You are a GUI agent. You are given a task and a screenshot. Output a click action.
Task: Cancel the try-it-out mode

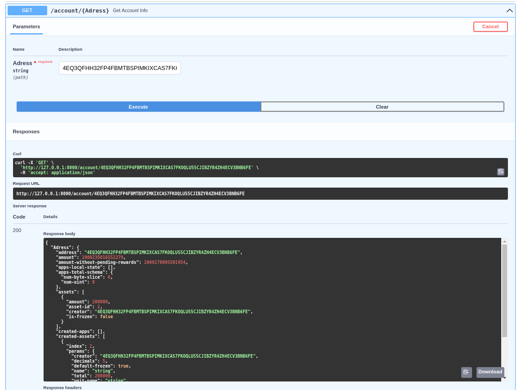coord(490,27)
